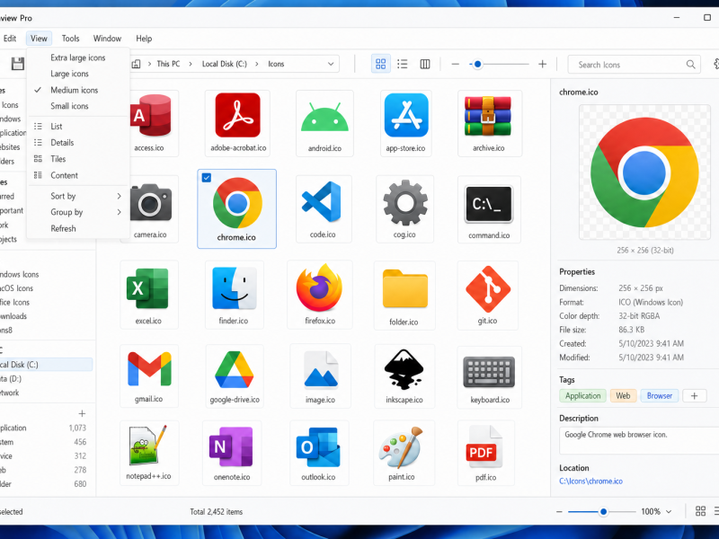
Task: Open the View menu
Action: [x=39, y=39]
